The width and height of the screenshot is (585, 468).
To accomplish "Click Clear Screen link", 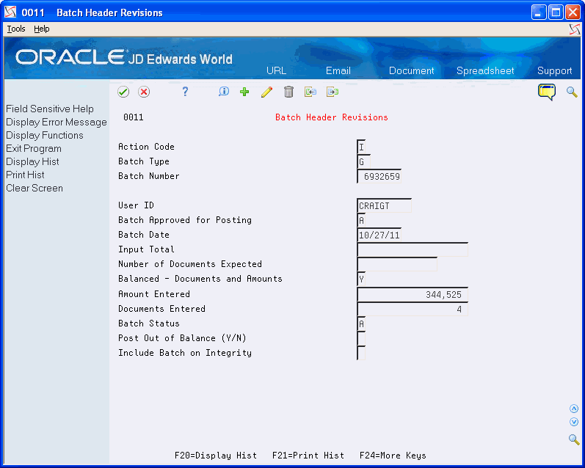I will pos(34,188).
